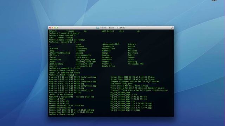Screen dimensions: 225x126
Task: Click the 'Screen Recording 10.39.24 PM.mov' file name
Action: [66, 106]
